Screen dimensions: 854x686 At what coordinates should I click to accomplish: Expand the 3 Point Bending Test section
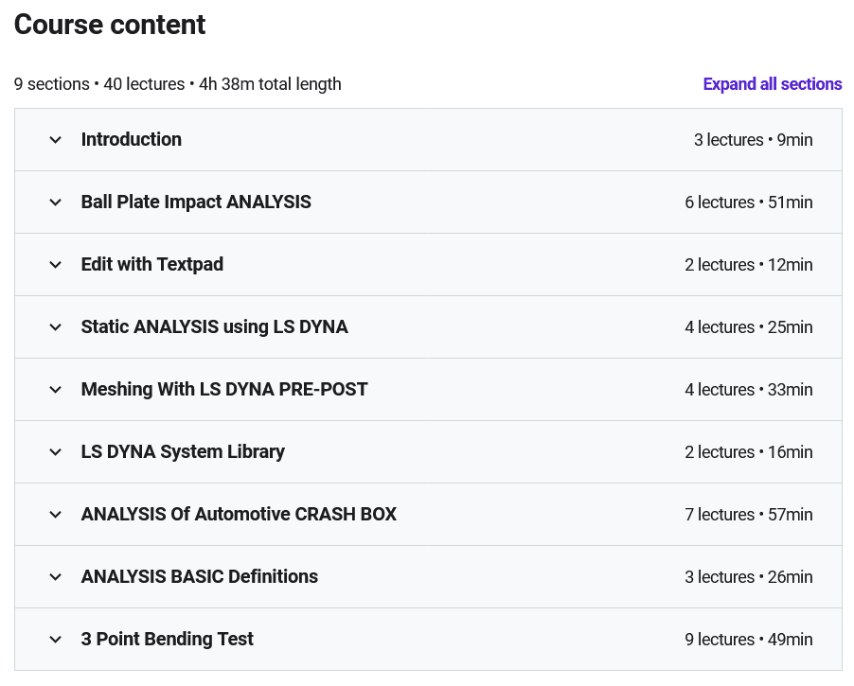coord(167,640)
